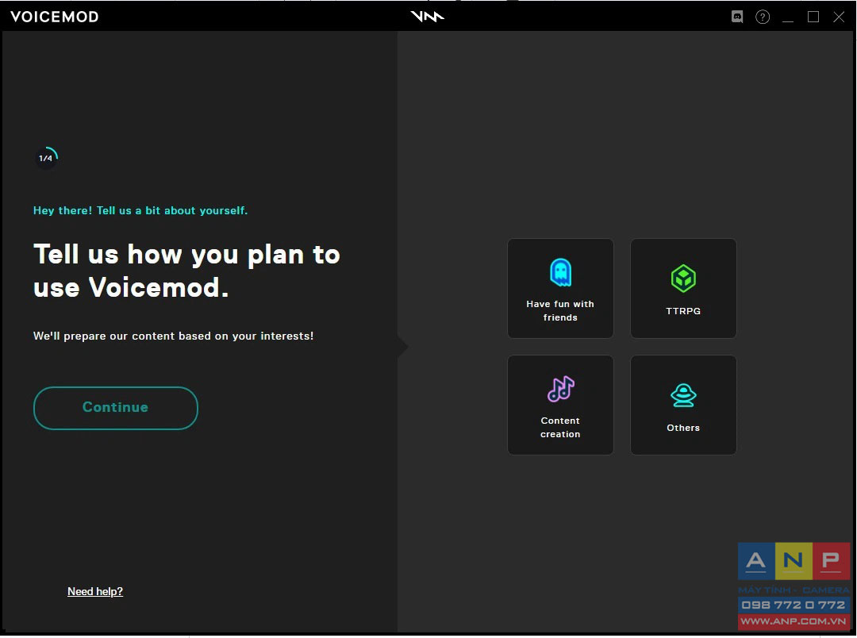Click the "Hey there! Tell us a bit about yourself." text
The width and height of the screenshot is (857, 638).
coord(140,210)
